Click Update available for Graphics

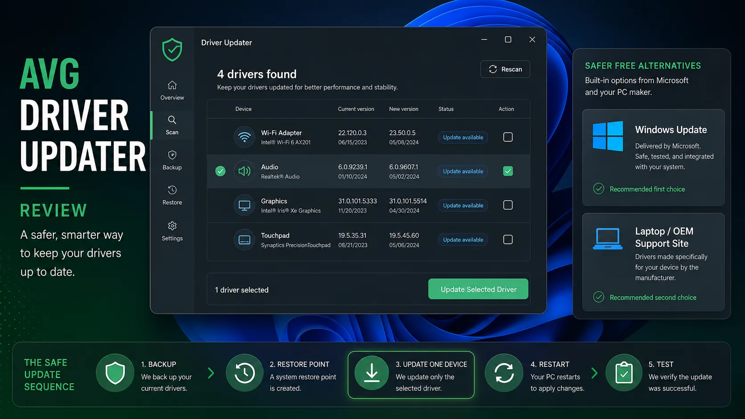pyautogui.click(x=463, y=205)
